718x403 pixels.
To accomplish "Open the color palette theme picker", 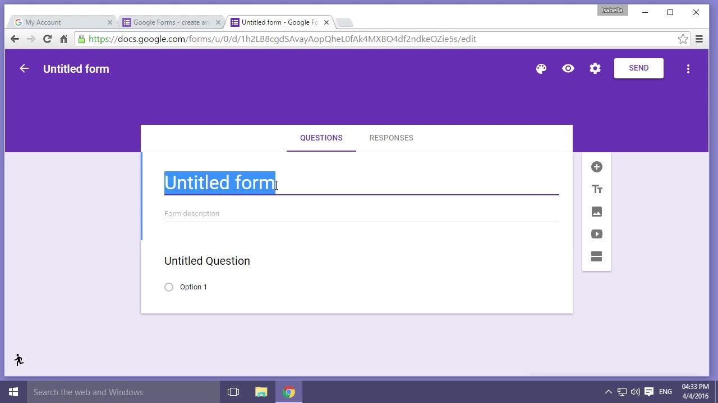I will point(541,68).
